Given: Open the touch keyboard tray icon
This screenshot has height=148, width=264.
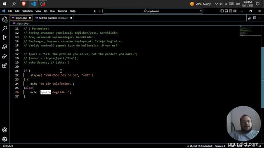Looking at the screenshot, I should (x=231, y=4).
